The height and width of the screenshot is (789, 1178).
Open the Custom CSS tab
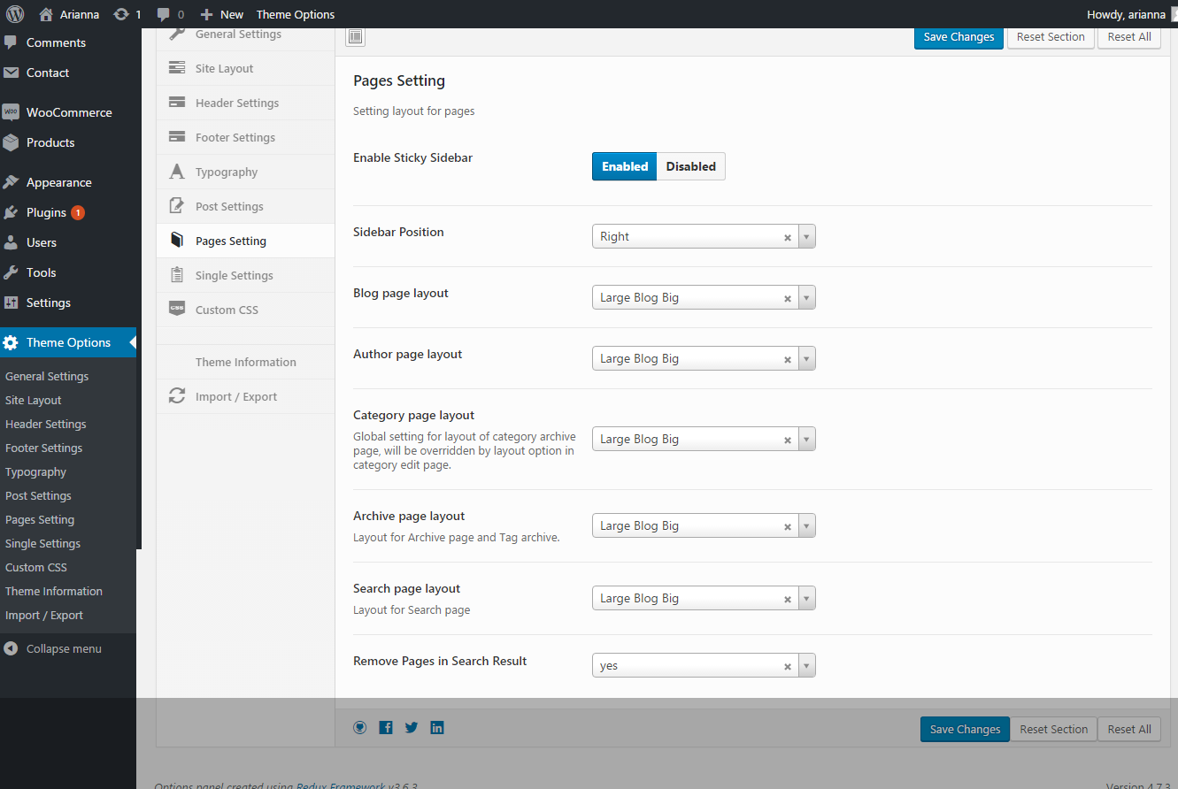click(227, 310)
